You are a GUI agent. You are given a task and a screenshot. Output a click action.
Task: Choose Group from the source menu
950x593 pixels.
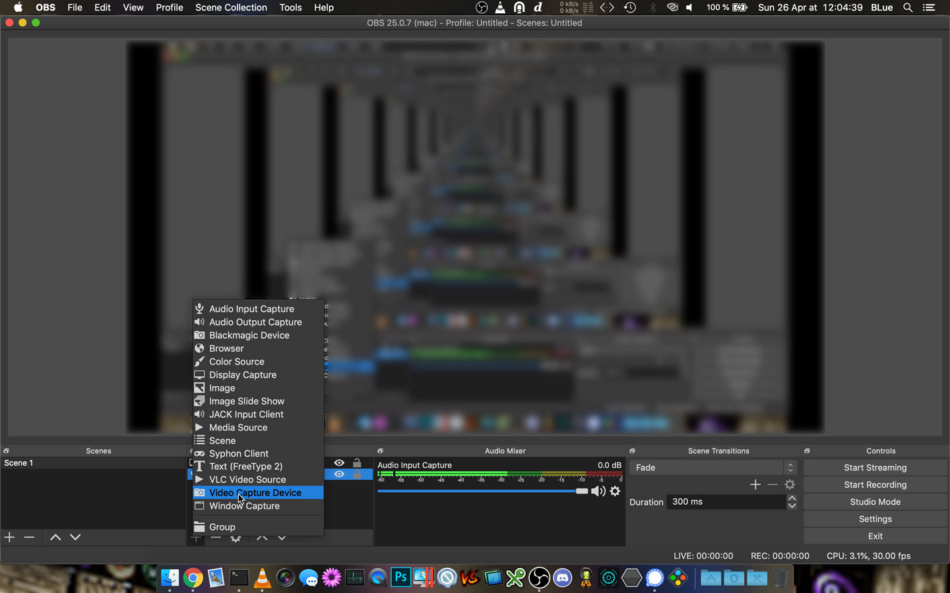tap(258, 527)
